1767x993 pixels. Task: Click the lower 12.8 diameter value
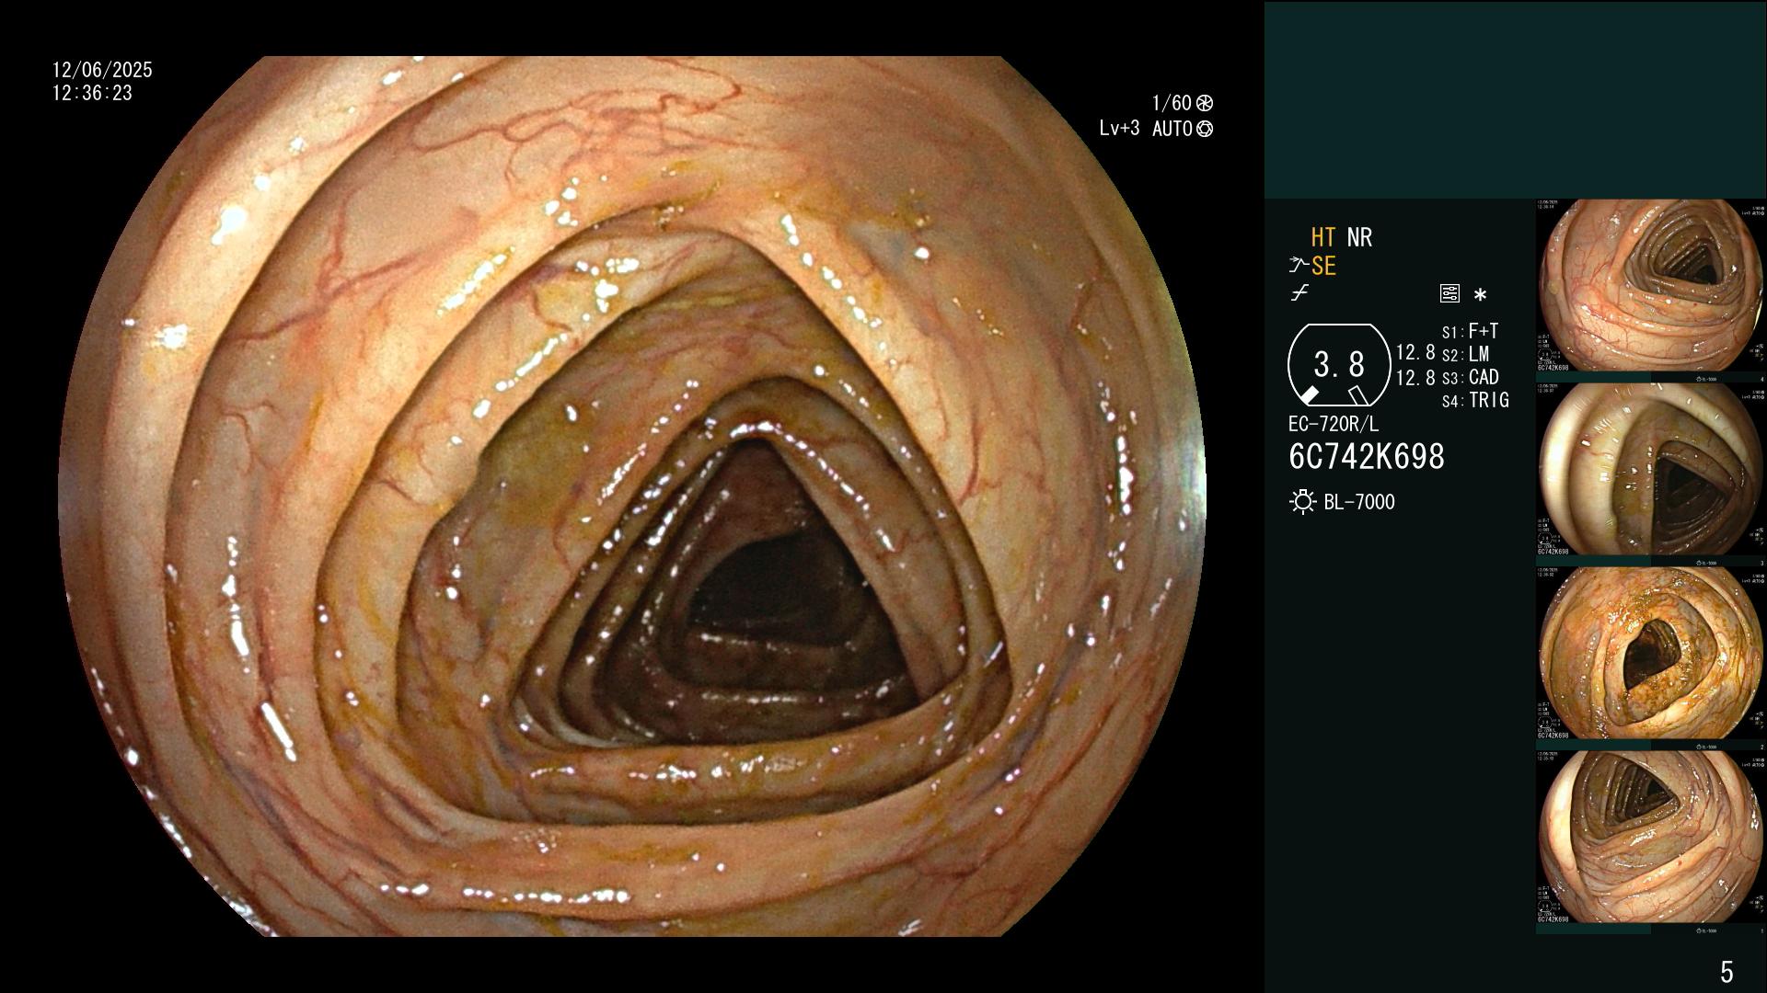point(1415,378)
